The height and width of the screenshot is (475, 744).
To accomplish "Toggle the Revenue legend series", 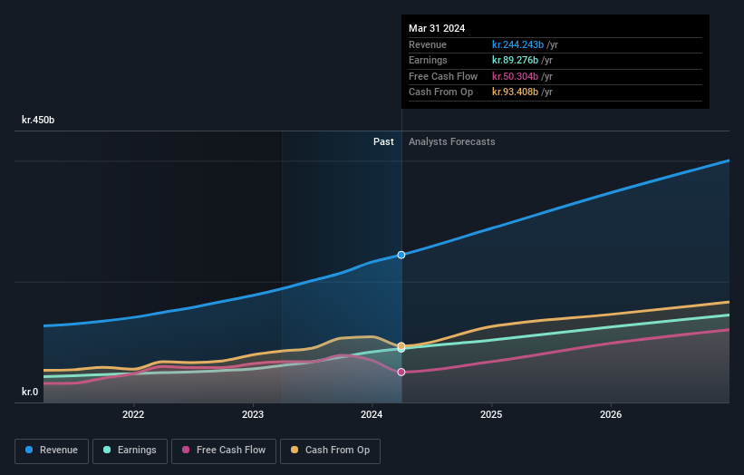I will click(52, 451).
